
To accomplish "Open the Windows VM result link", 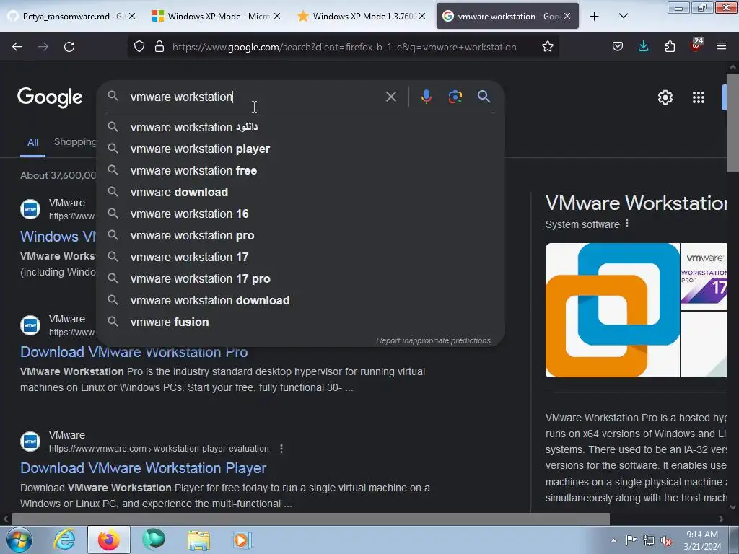I will (58, 236).
